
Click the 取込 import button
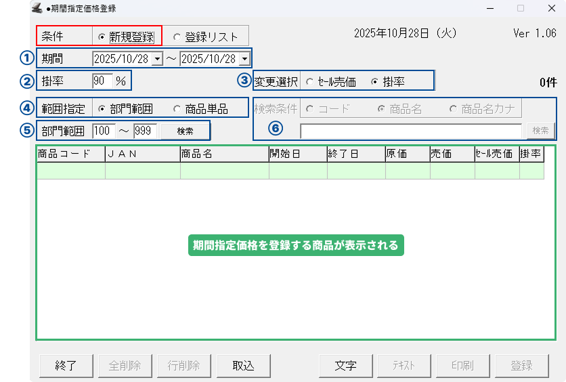243,365
